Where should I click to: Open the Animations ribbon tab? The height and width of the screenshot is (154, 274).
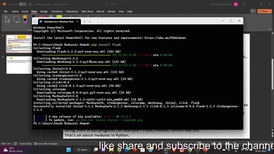[x=72, y=12]
